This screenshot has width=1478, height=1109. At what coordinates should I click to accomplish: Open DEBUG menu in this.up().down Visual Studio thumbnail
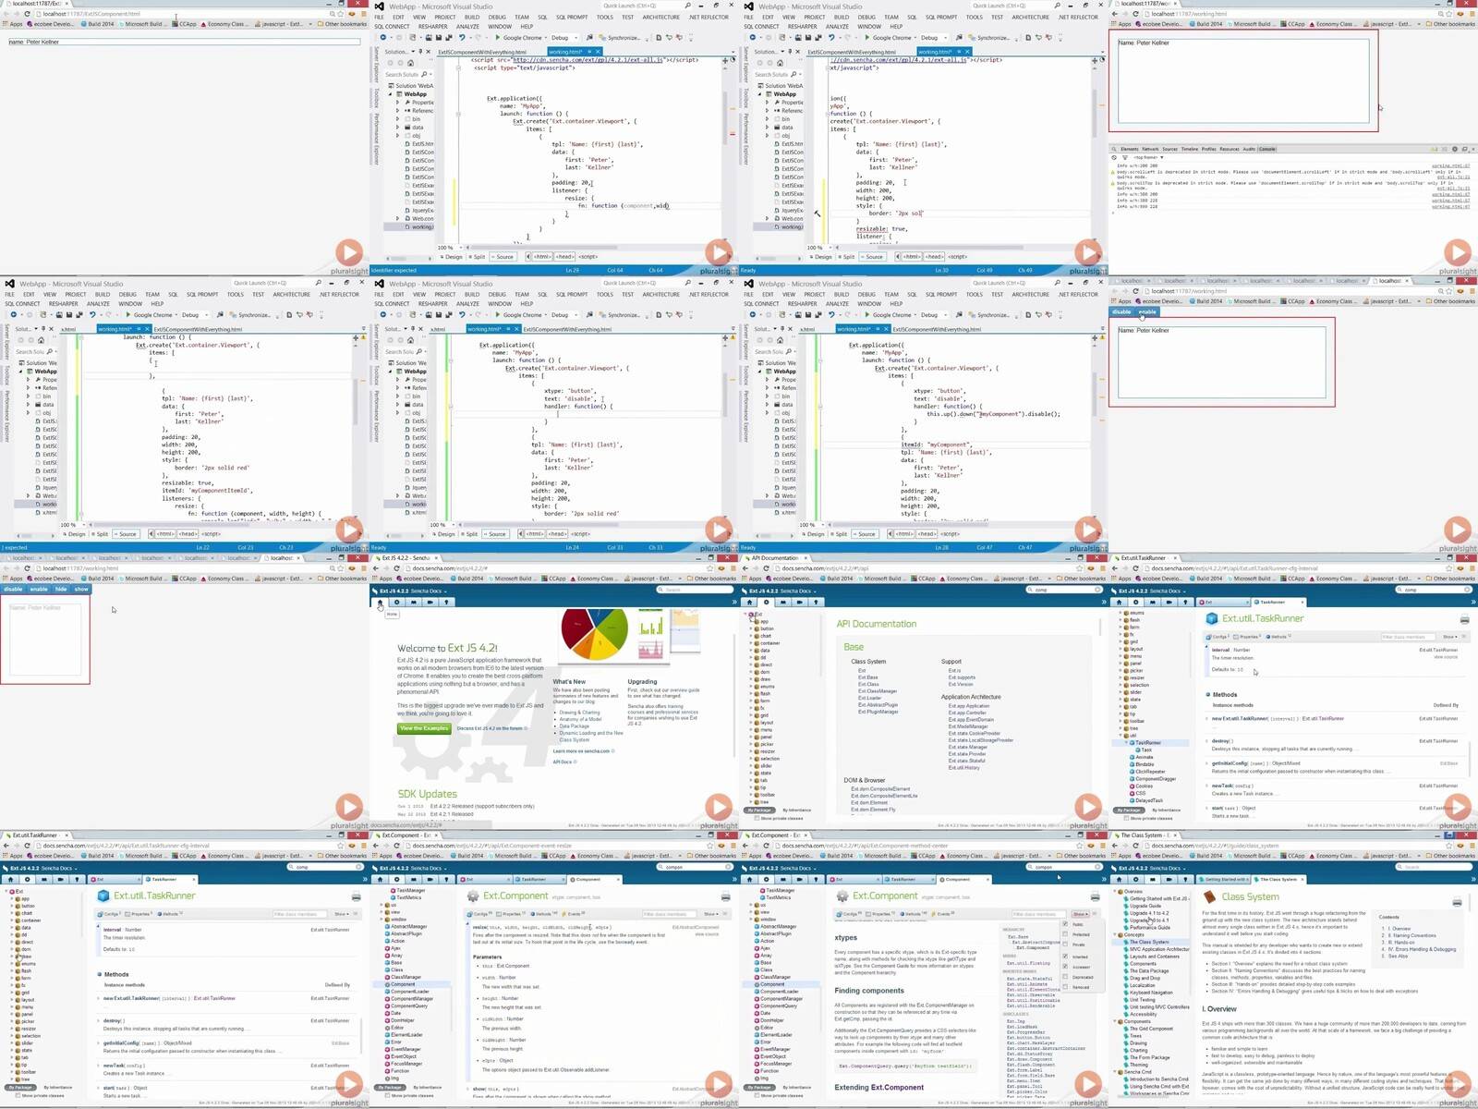pos(866,294)
